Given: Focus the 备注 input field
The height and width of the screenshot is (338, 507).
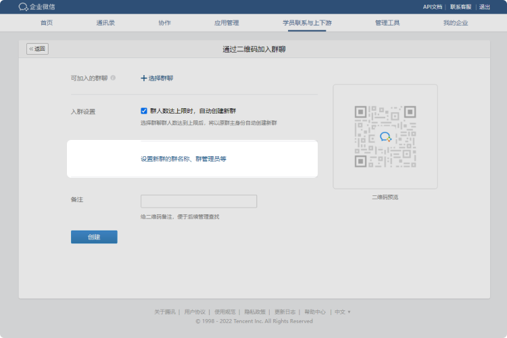Looking at the screenshot, I should 199,201.
